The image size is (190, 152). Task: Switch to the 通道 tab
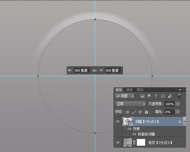[129, 90]
